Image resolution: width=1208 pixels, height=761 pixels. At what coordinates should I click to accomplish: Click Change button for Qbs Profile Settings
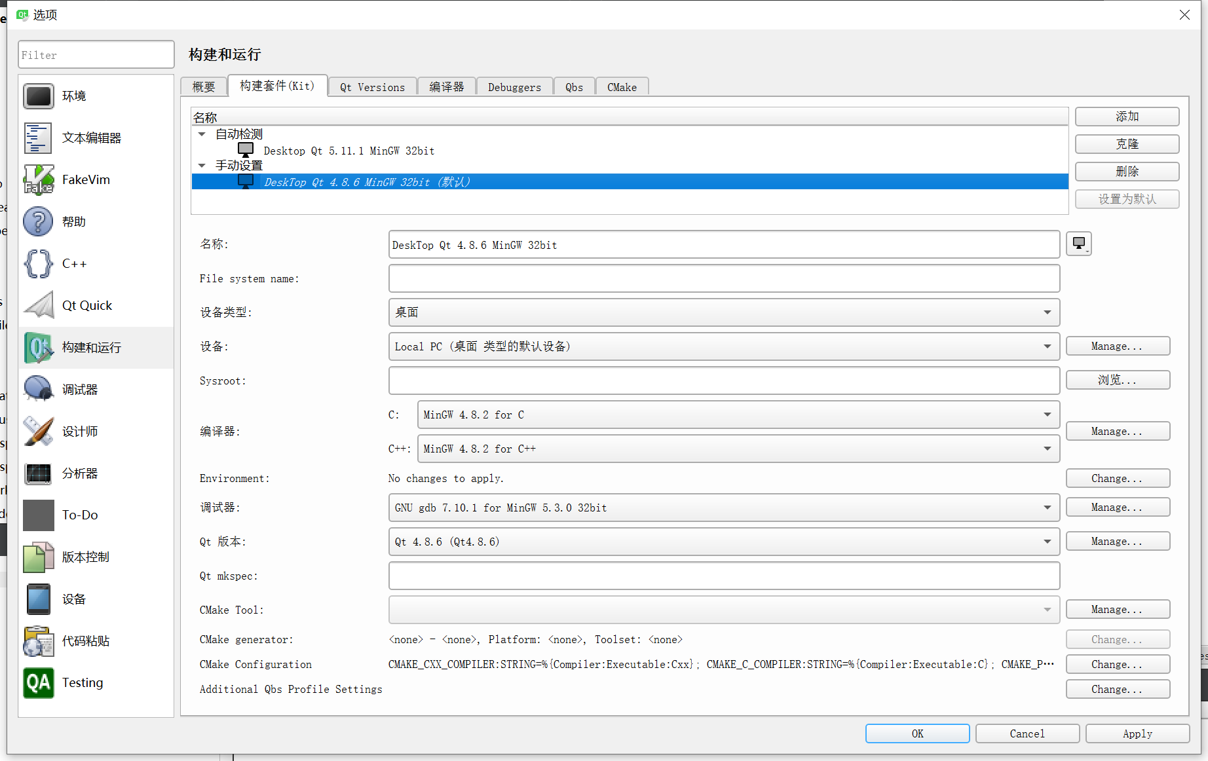coord(1118,690)
